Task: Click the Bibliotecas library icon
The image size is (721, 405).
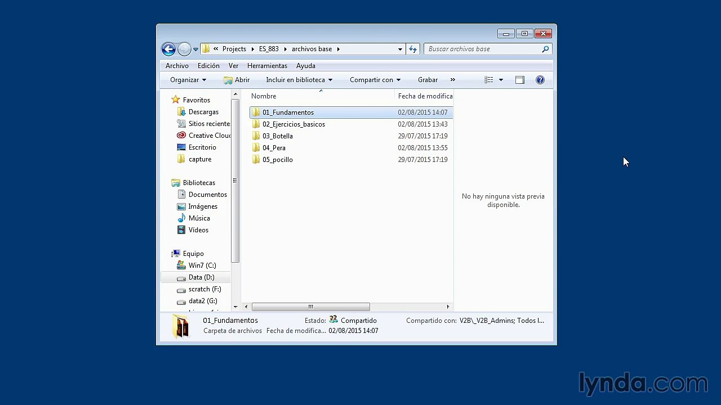Action: click(x=175, y=183)
